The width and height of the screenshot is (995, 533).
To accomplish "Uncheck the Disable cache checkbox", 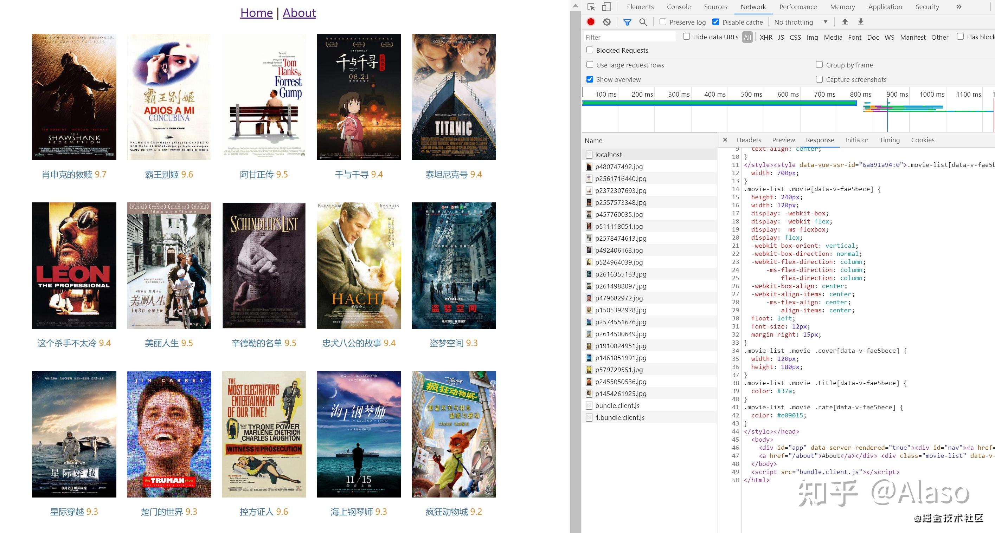I will click(716, 22).
